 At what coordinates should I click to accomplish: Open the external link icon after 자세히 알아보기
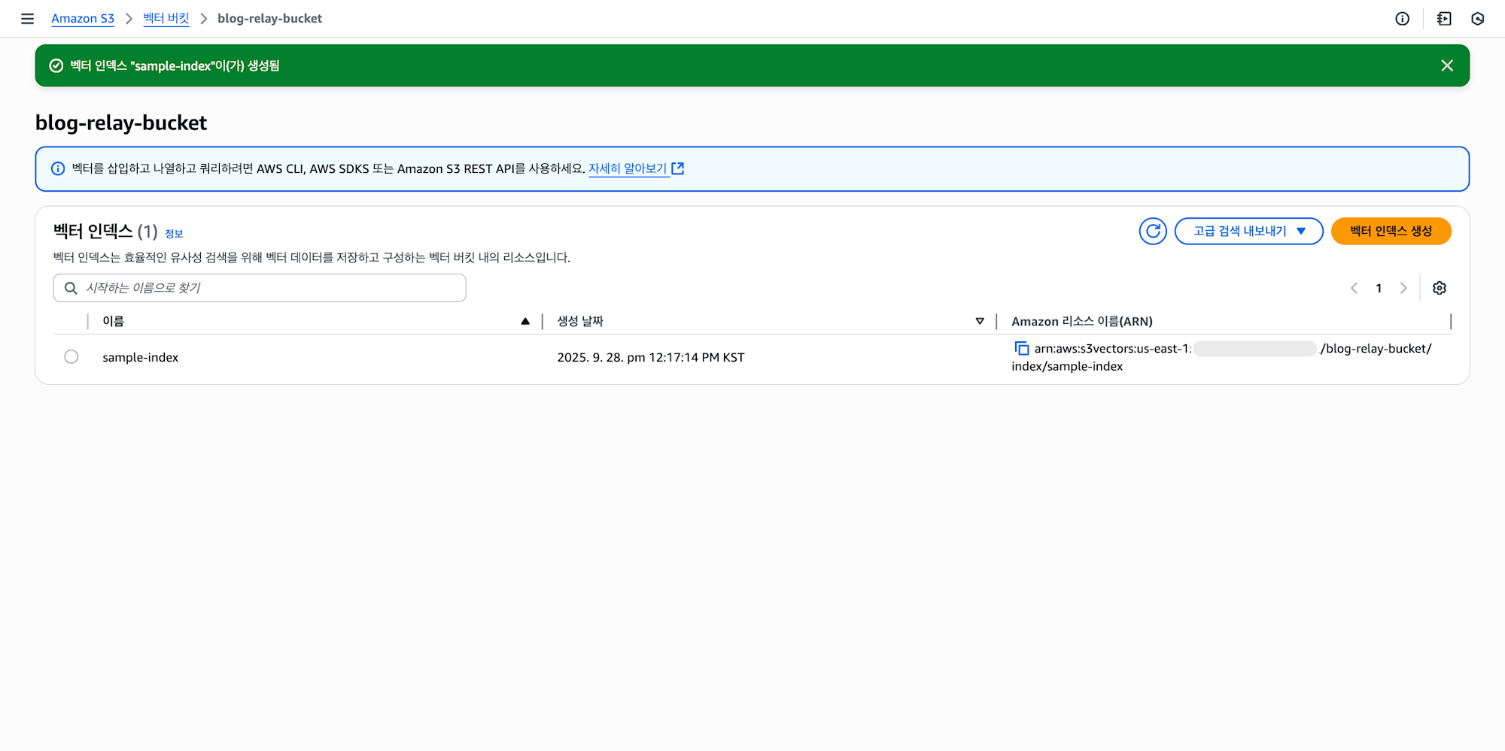tap(677, 168)
